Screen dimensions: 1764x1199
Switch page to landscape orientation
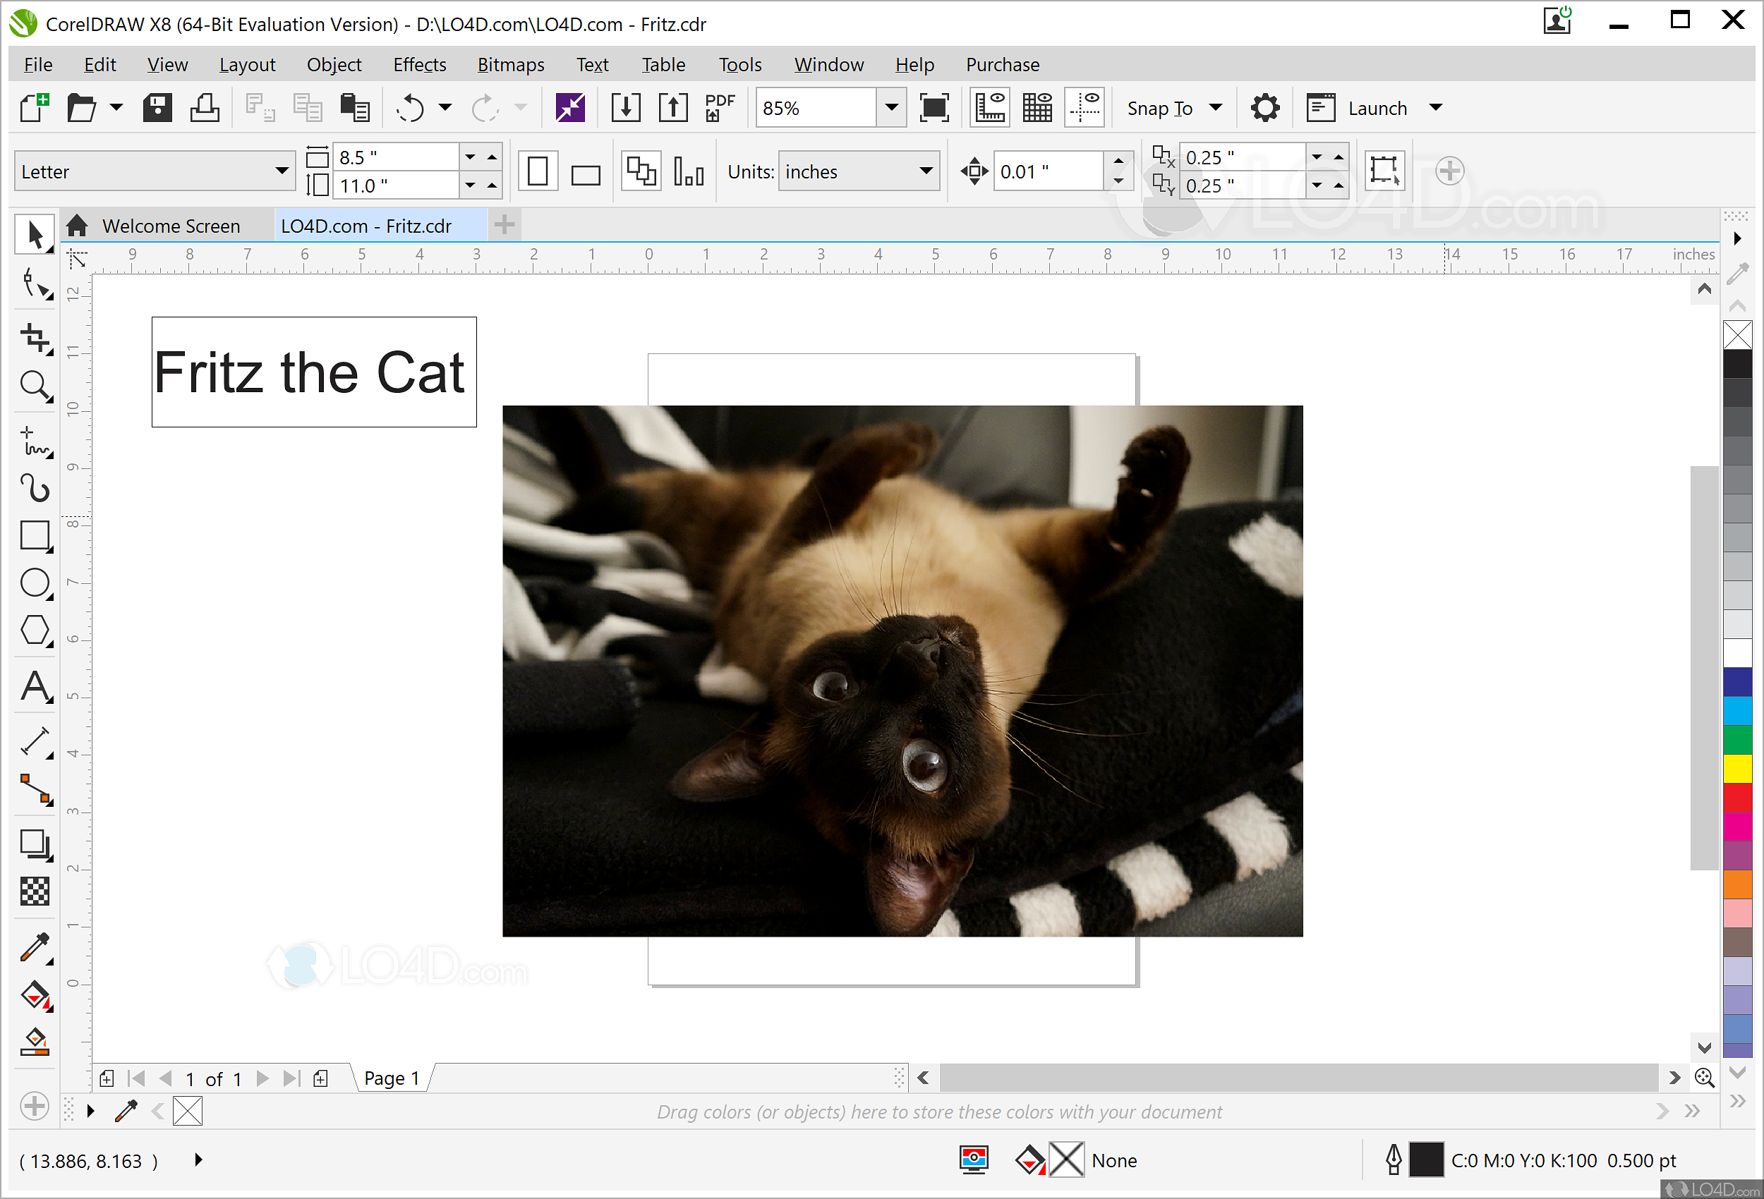tap(585, 173)
